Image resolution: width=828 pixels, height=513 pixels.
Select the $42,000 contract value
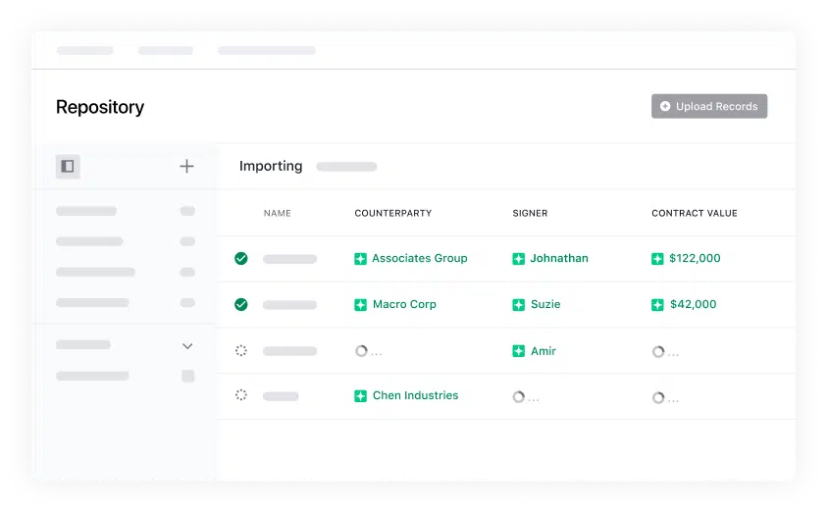[693, 305]
